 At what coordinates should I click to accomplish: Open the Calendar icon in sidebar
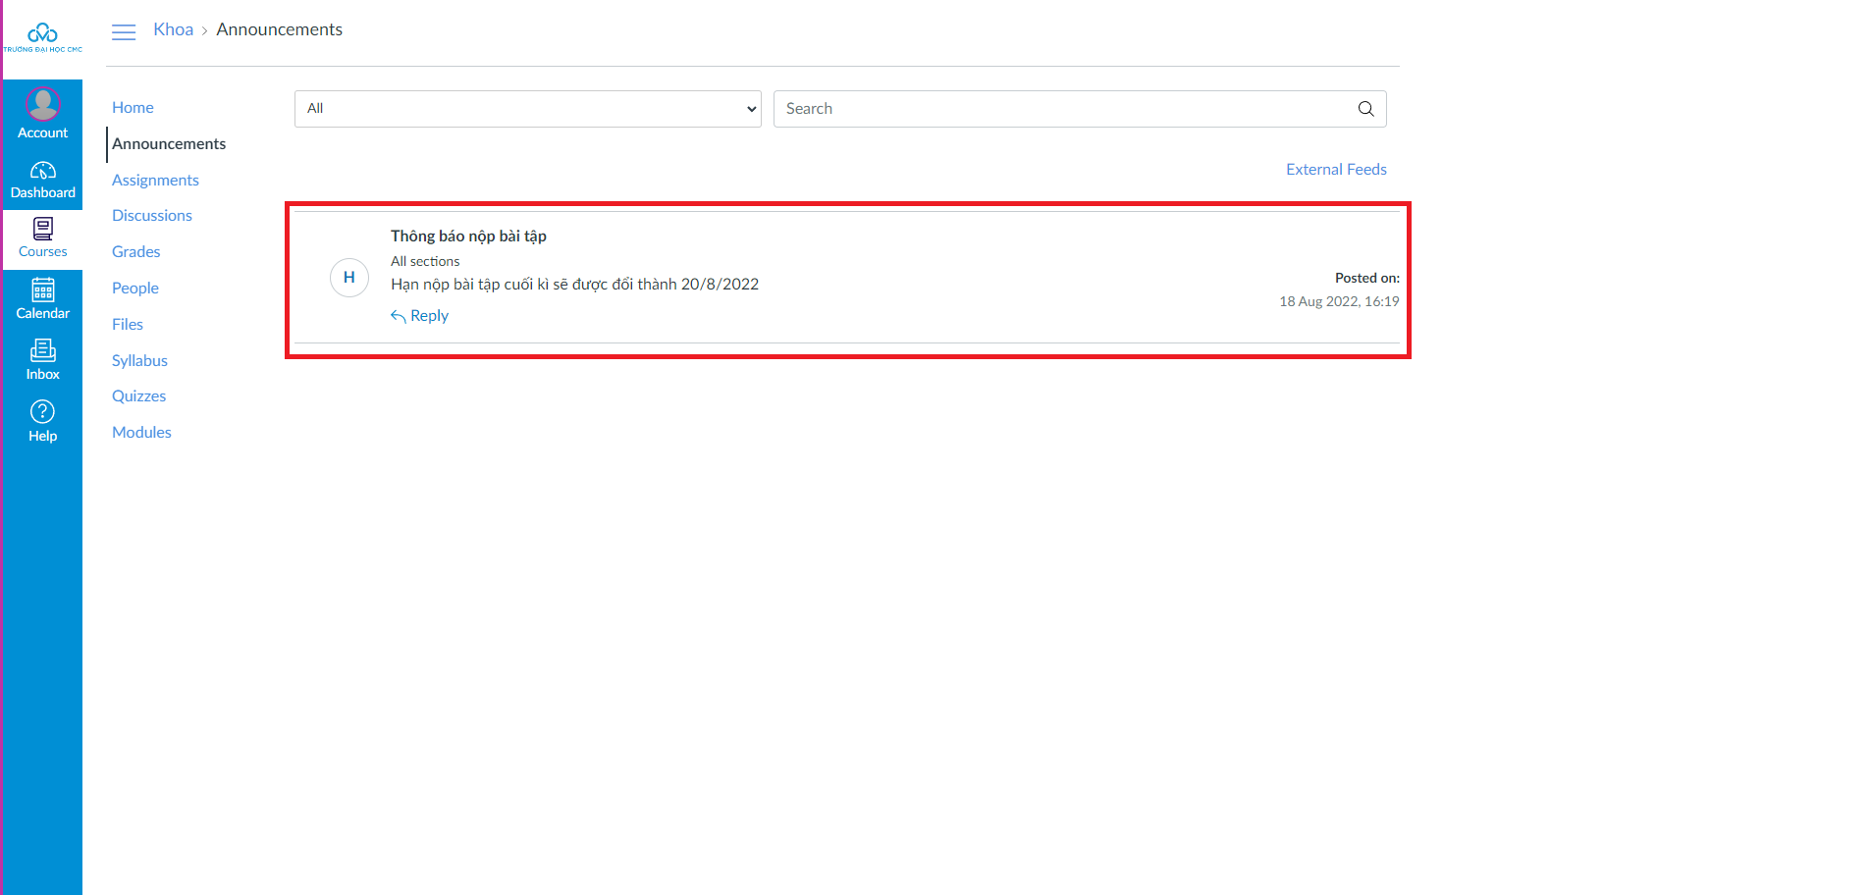42,290
